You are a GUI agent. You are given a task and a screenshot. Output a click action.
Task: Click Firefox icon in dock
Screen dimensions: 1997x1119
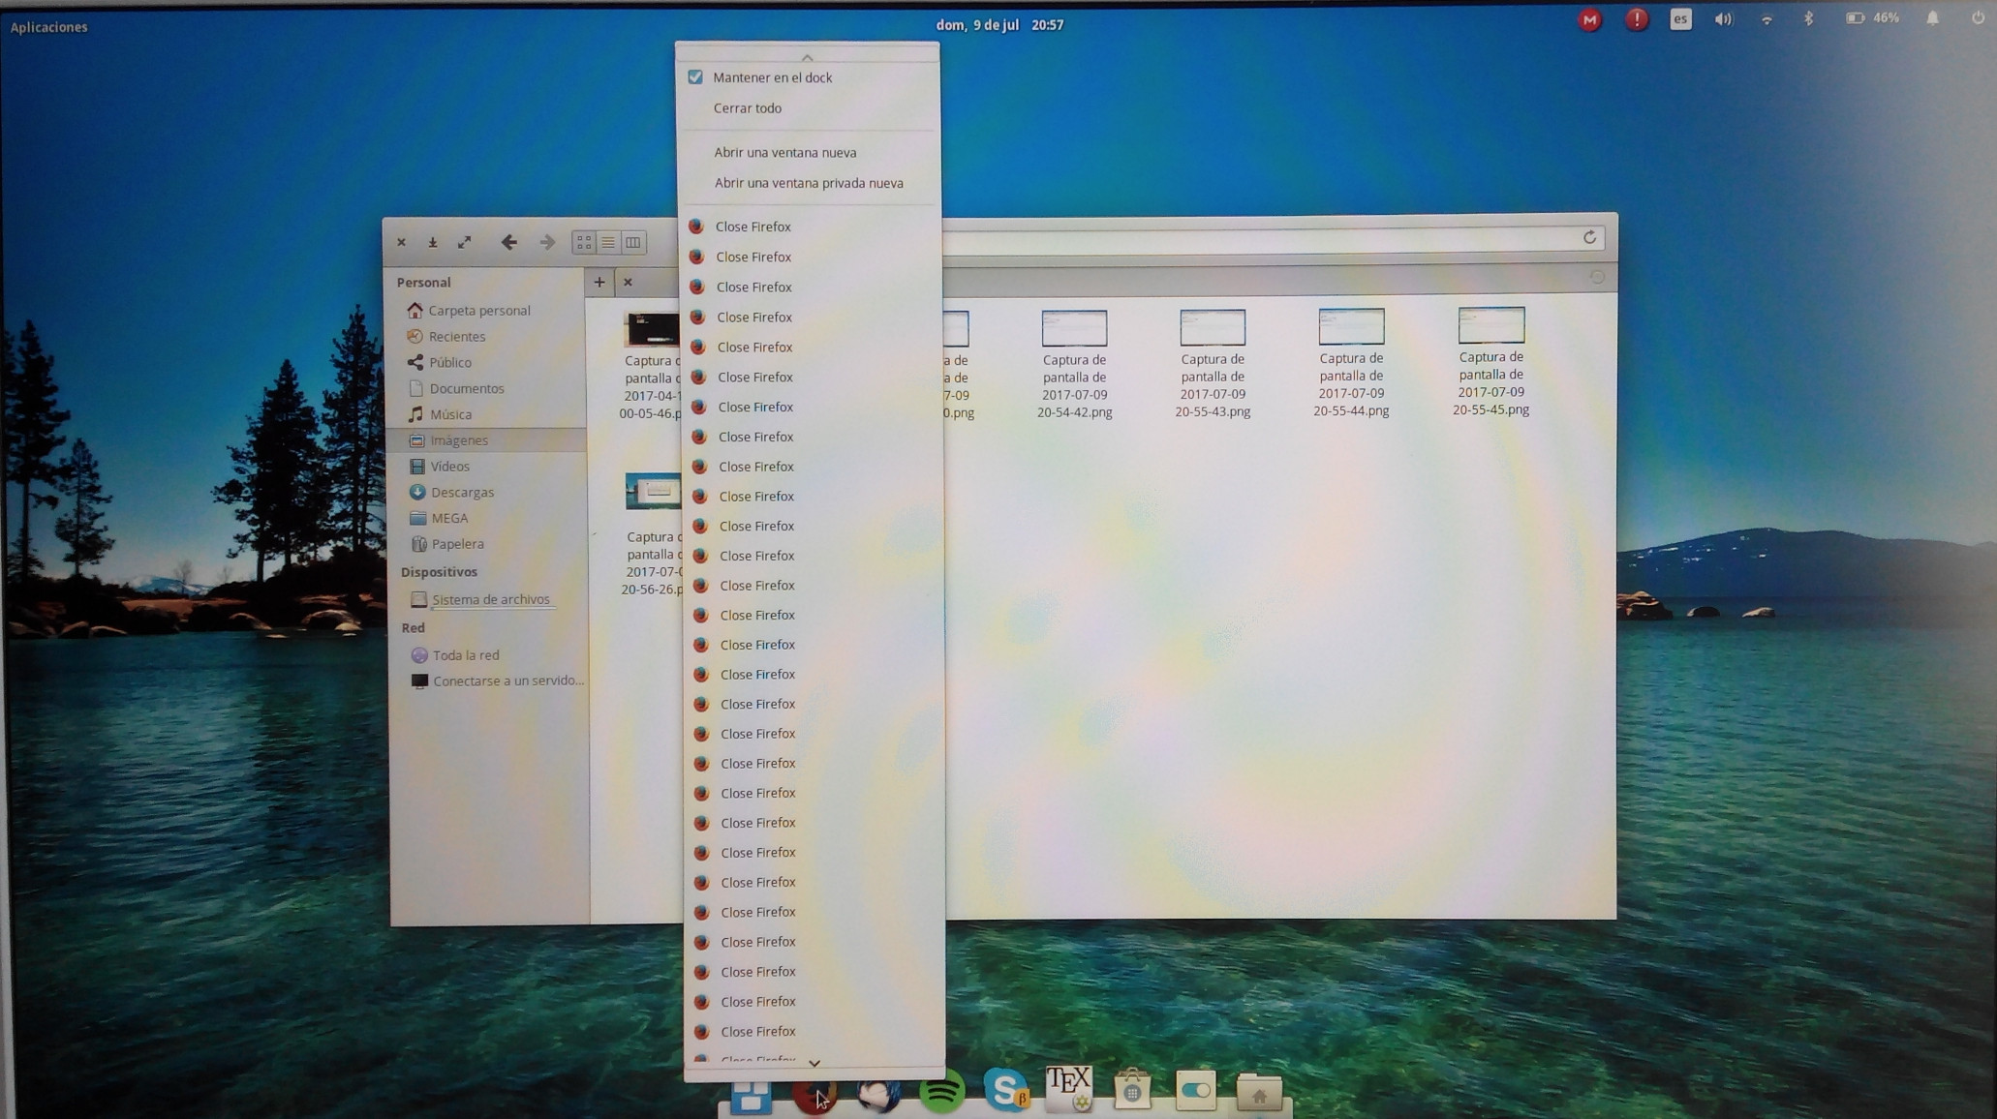click(814, 1094)
